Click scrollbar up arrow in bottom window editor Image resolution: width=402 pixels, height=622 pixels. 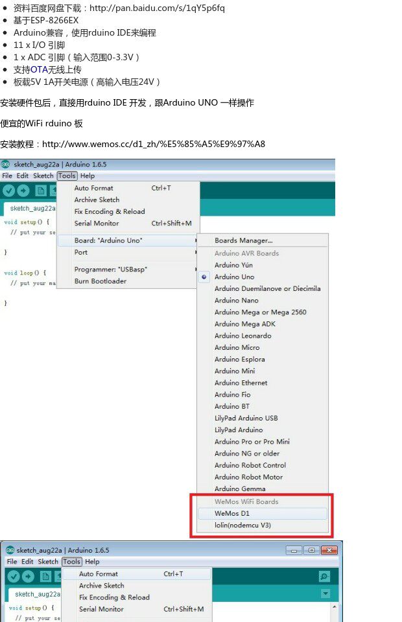(334, 607)
